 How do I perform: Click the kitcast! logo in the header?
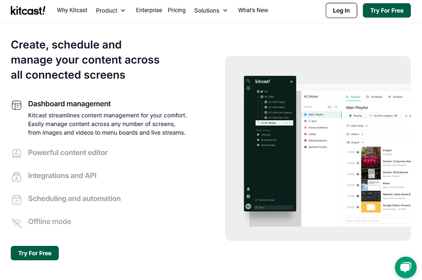coord(28,11)
